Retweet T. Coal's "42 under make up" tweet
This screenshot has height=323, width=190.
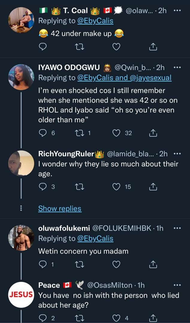coord(79,46)
